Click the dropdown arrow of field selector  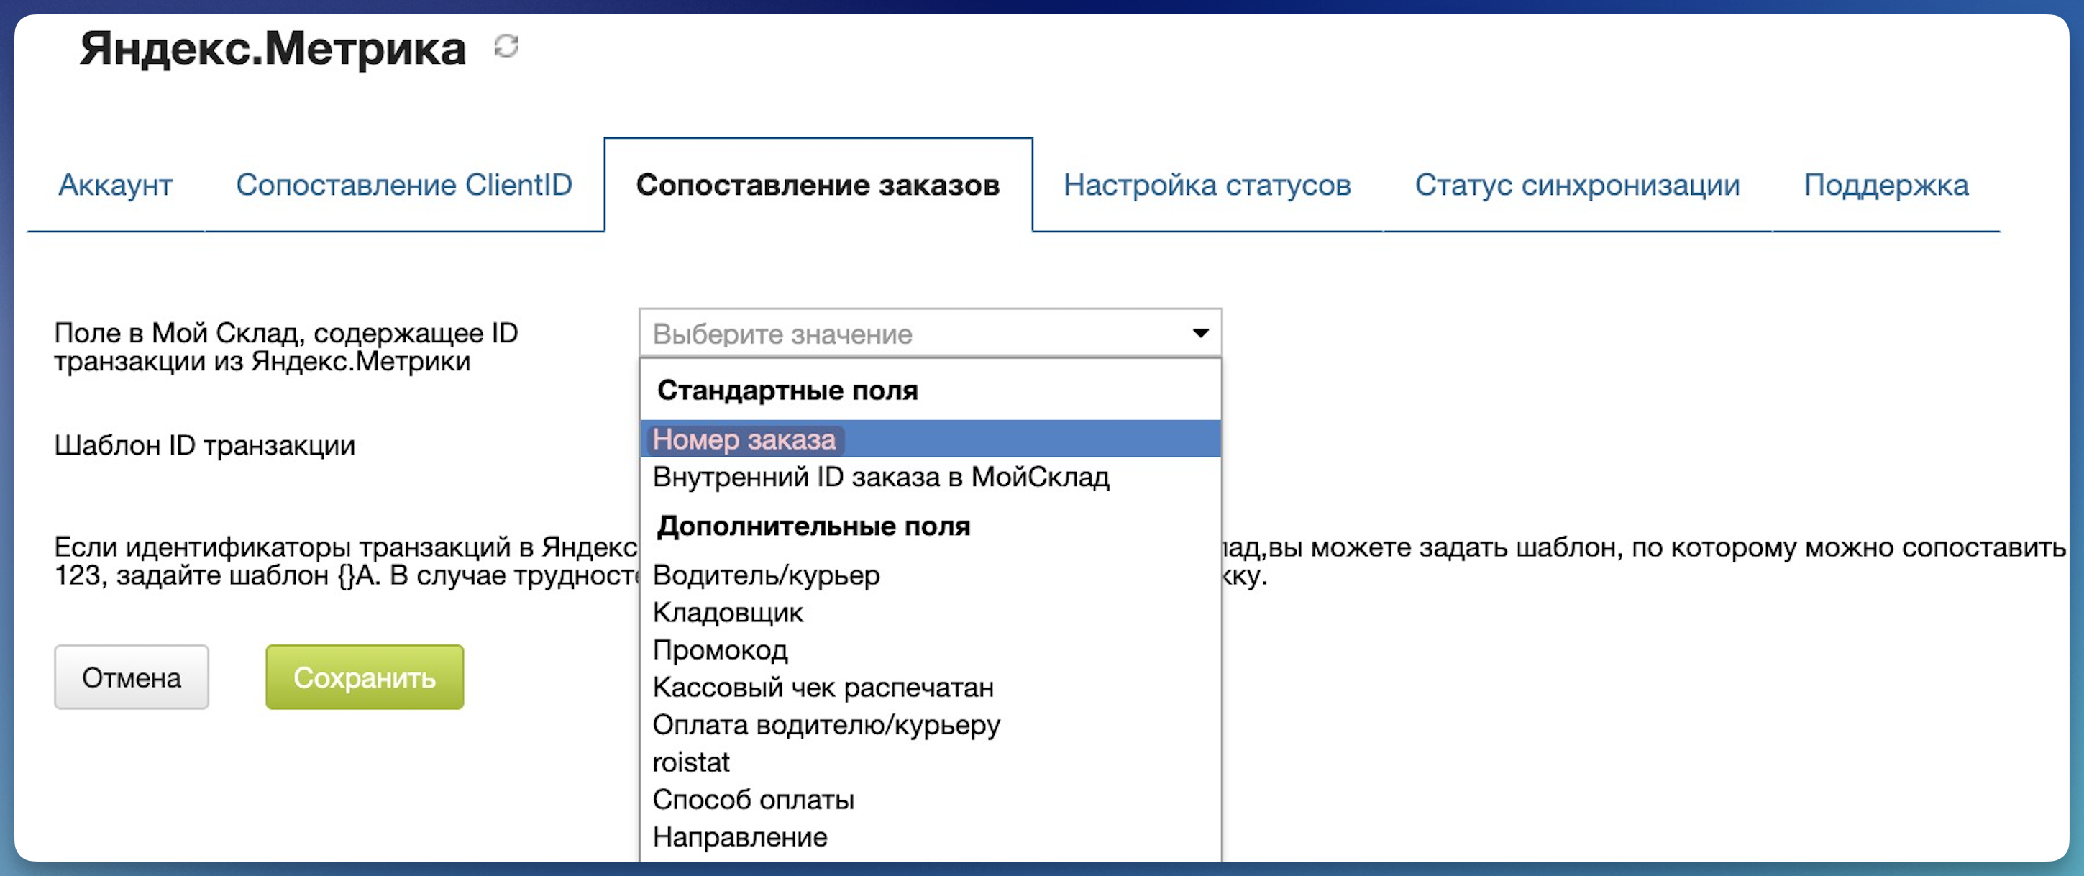pyautogui.click(x=1201, y=333)
